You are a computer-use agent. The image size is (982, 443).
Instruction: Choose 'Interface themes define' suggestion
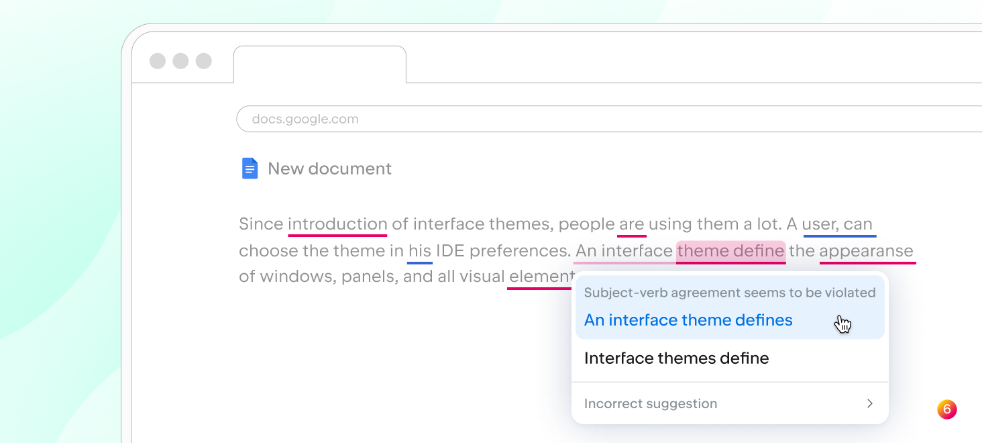tap(676, 358)
